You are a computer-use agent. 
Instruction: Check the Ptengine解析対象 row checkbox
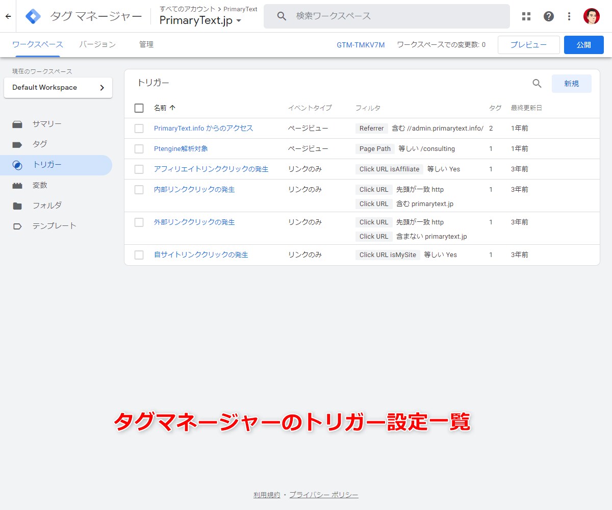(x=139, y=148)
